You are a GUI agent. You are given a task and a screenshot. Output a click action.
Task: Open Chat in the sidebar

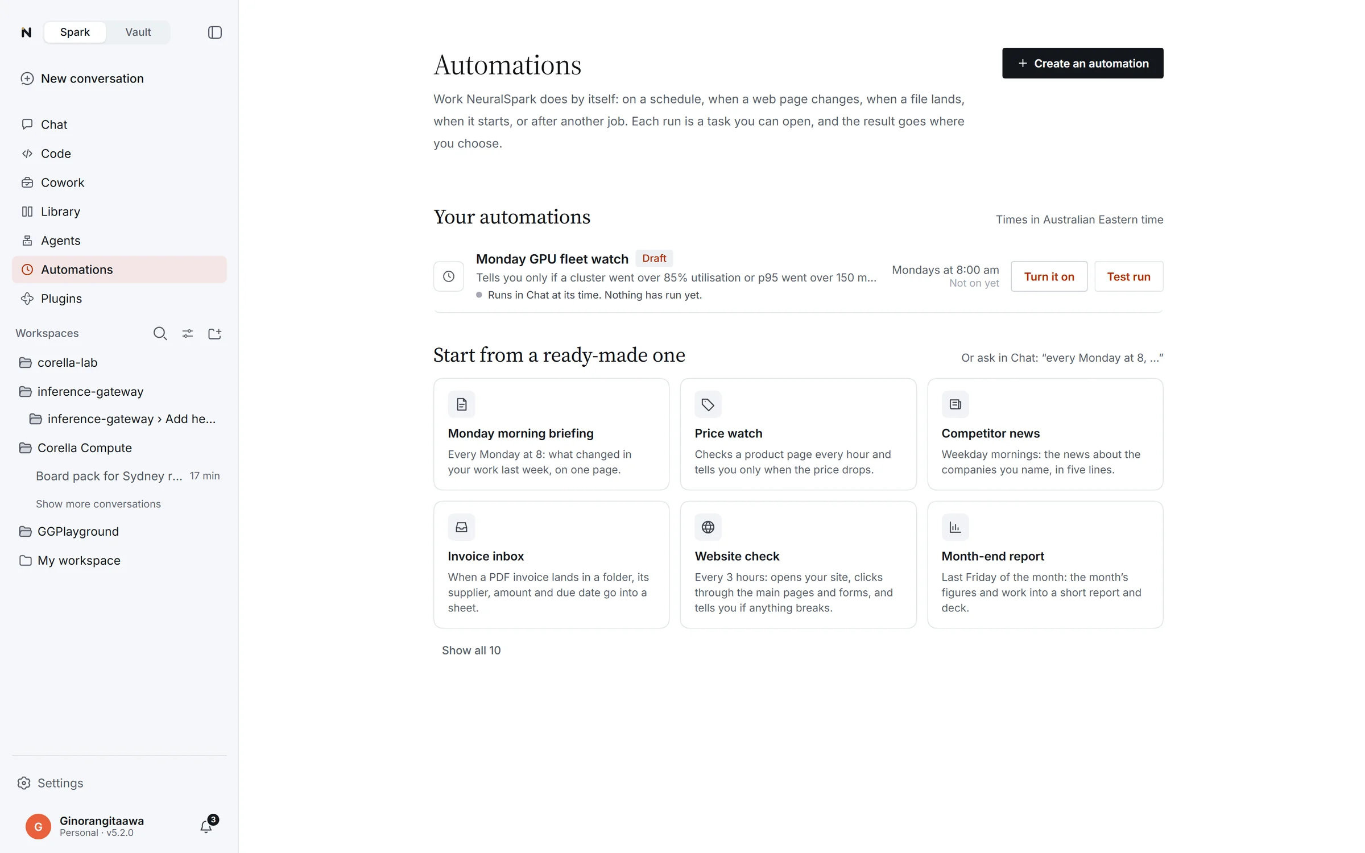pyautogui.click(x=119, y=125)
